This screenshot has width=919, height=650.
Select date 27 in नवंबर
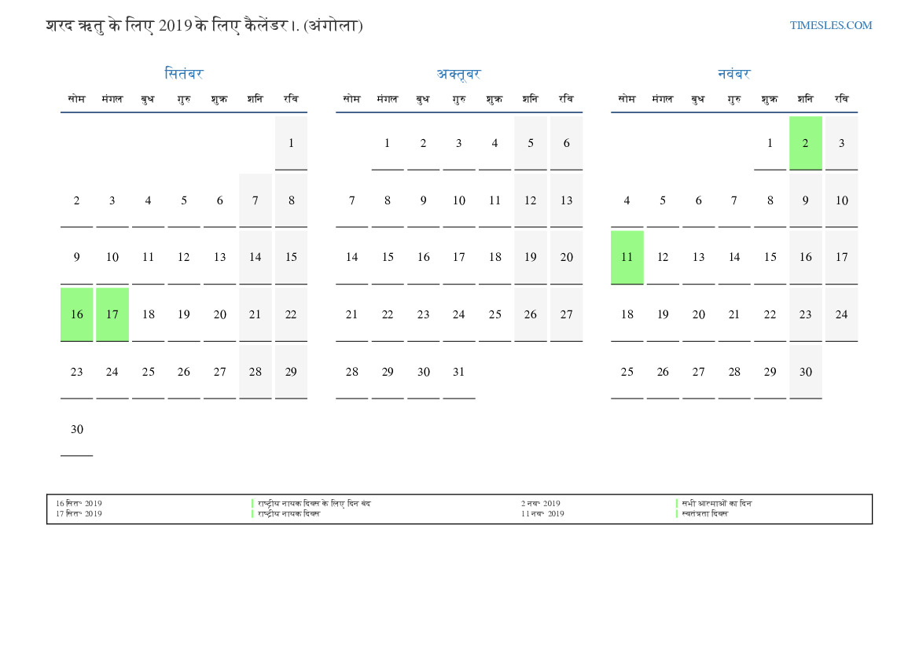click(x=699, y=373)
